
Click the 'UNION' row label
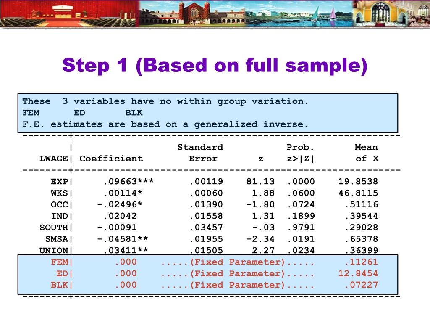(x=53, y=251)
